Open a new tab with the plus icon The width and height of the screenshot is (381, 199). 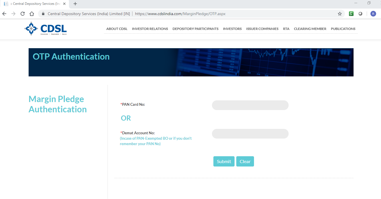[75, 4]
